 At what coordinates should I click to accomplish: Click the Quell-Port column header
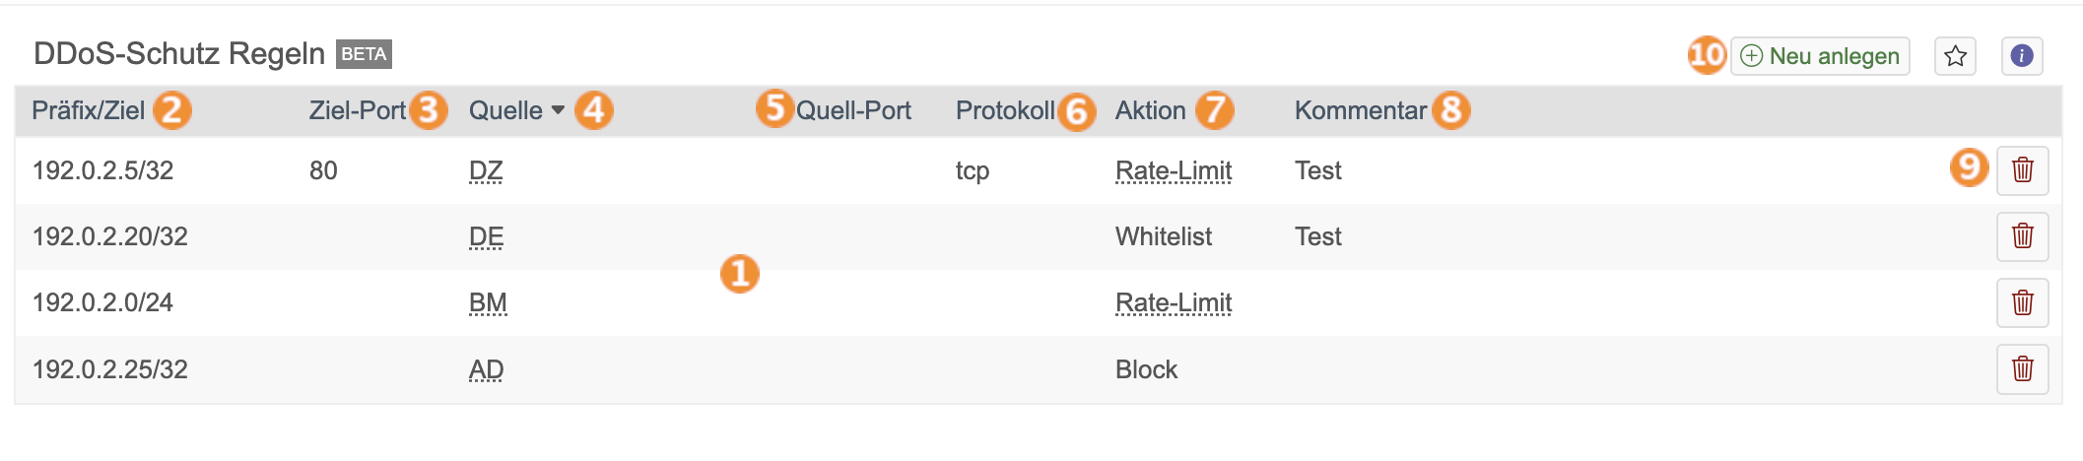(853, 110)
